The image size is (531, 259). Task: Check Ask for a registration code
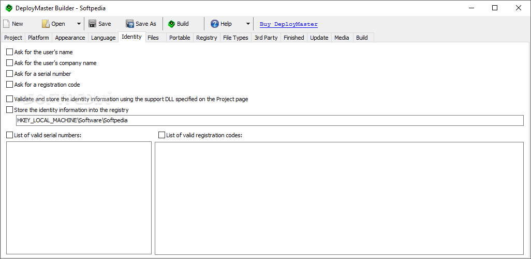pyautogui.click(x=9, y=85)
